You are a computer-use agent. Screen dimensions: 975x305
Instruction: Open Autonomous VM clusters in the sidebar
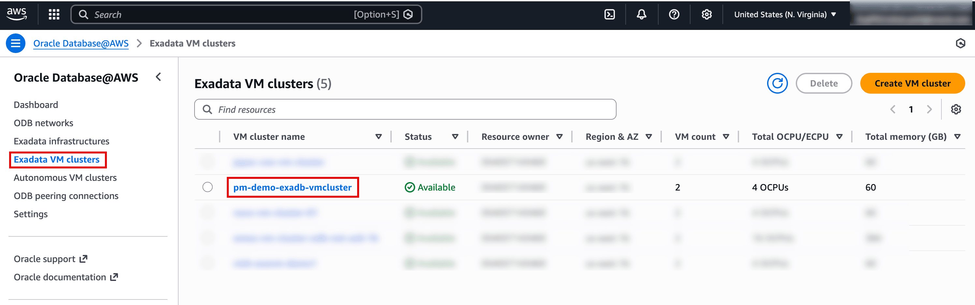click(x=65, y=178)
